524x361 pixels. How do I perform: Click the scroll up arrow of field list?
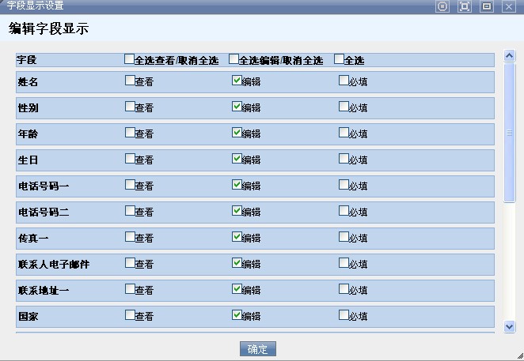coord(510,58)
